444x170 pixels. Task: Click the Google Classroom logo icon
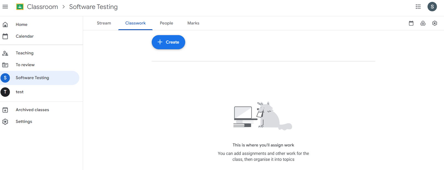click(20, 7)
